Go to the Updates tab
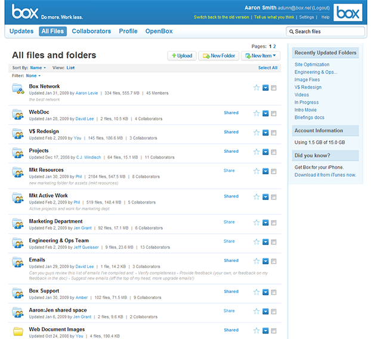Viewport: 371px width, 339px height. (21, 31)
